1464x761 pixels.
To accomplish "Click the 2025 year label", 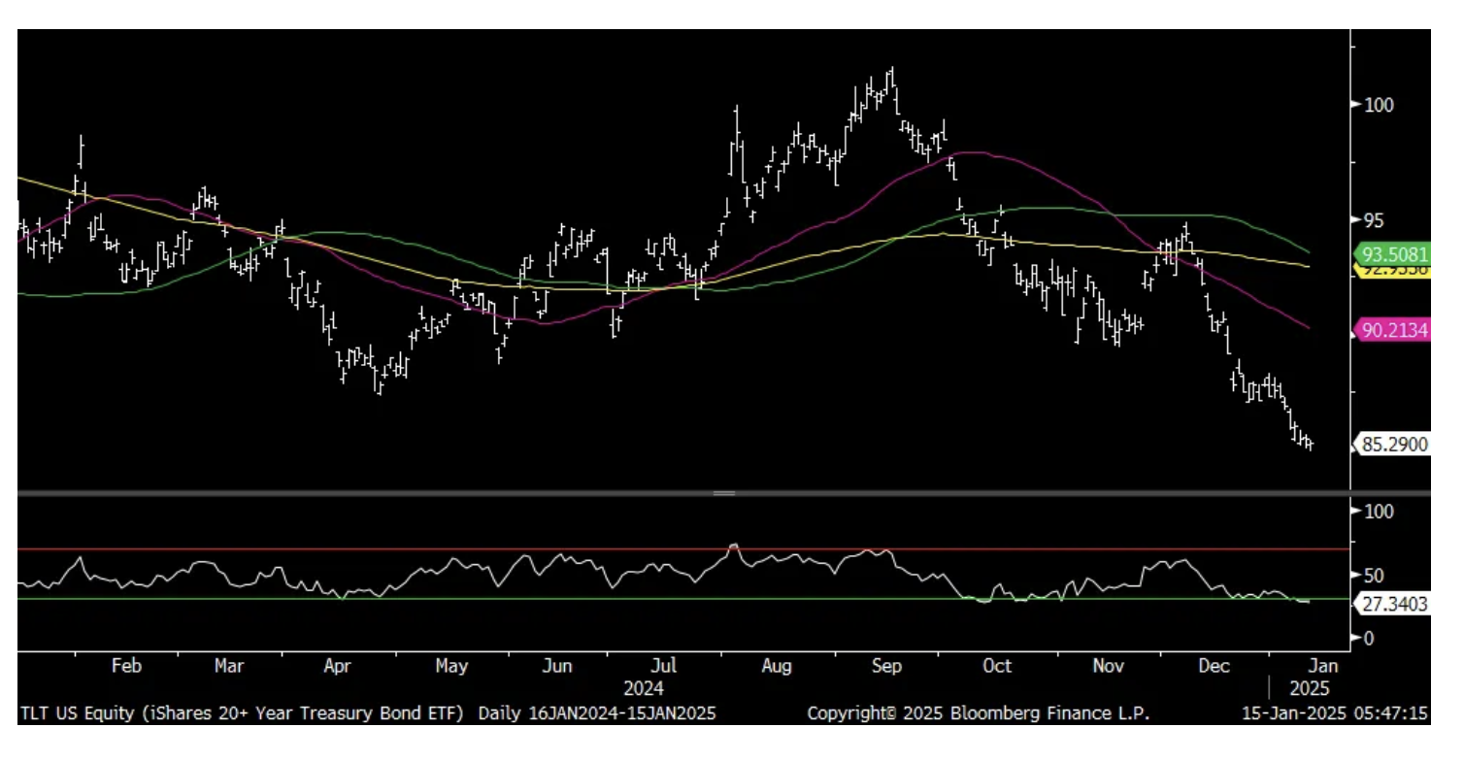I will tap(1309, 689).
